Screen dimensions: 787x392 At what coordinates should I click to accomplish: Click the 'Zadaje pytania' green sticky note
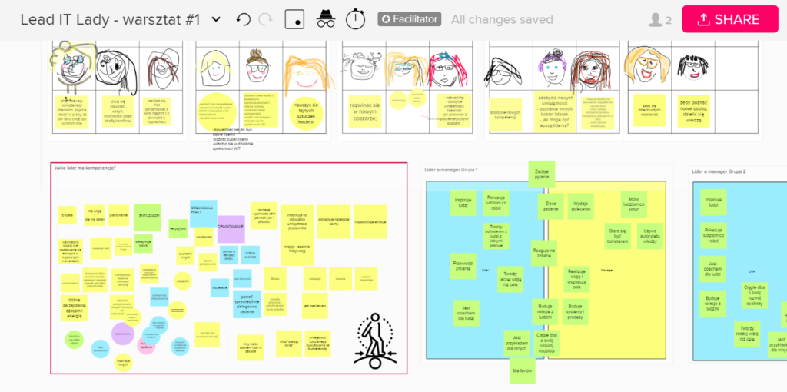[x=541, y=174]
